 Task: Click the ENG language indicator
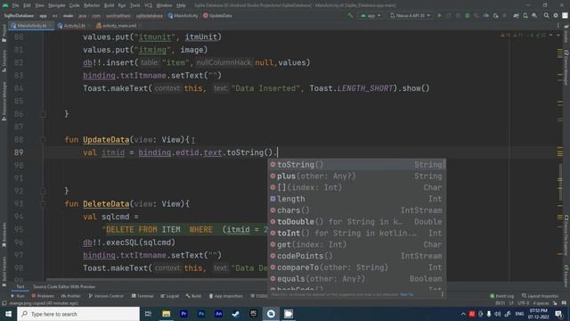coord(519,314)
